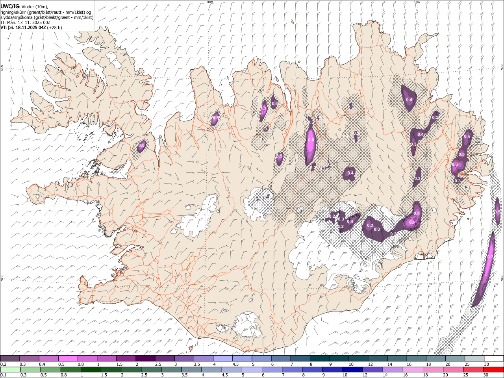Click the '0.6' value label on the map
The width and height of the screenshot is (504, 378).
coord(215,118)
